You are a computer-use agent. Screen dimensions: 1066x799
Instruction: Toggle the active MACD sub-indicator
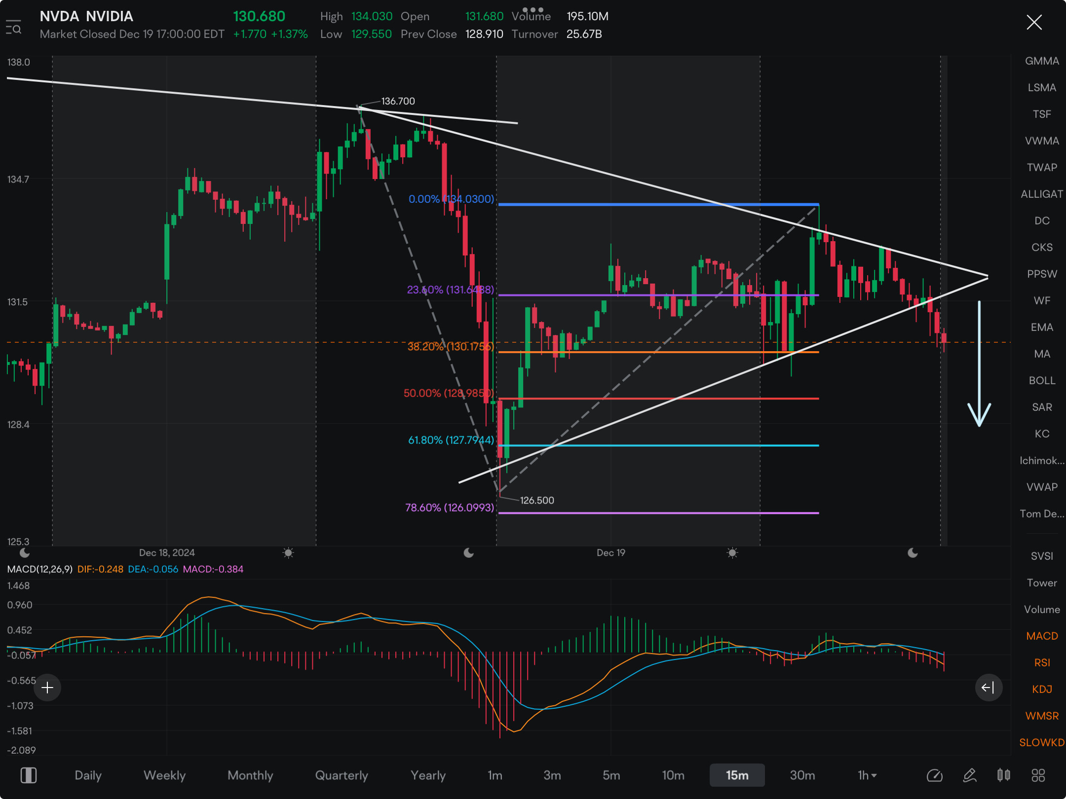[1042, 636]
